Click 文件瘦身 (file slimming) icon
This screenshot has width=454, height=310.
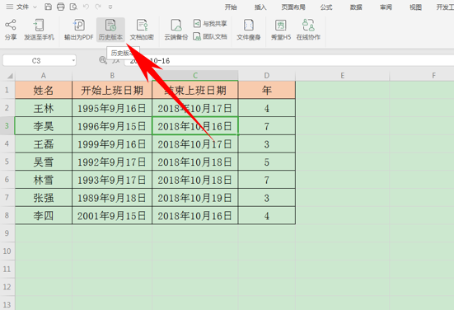coord(249,29)
